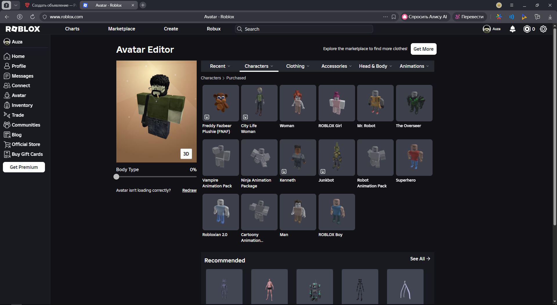Open the Charts menu
Screen dimensions: 557x305
[72, 29]
